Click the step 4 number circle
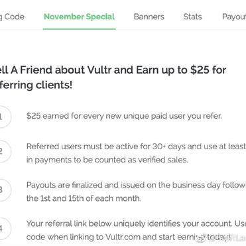The image size is (246, 246). click(x=3, y=229)
